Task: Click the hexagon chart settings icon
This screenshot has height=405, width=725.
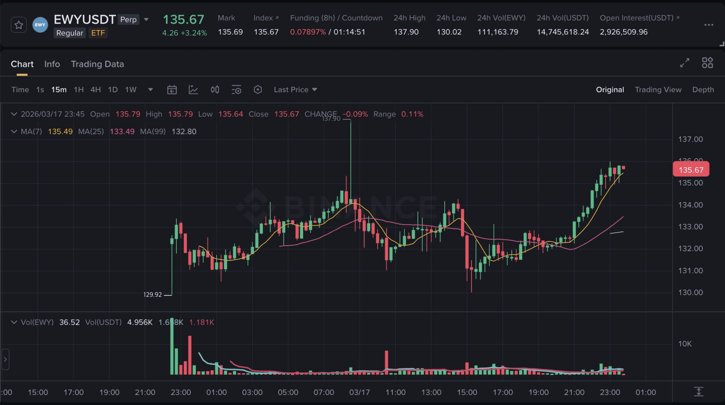Action: pos(258,90)
